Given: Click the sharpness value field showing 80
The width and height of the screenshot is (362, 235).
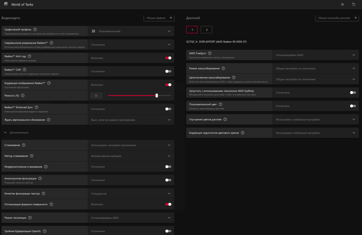Looking at the screenshot, I should point(97,96).
